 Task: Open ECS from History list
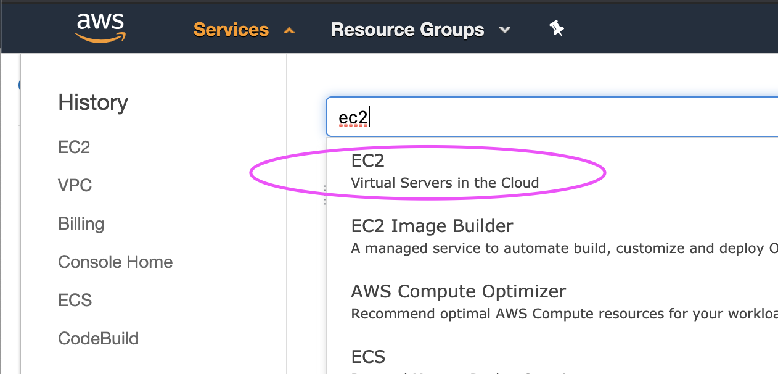(x=75, y=301)
